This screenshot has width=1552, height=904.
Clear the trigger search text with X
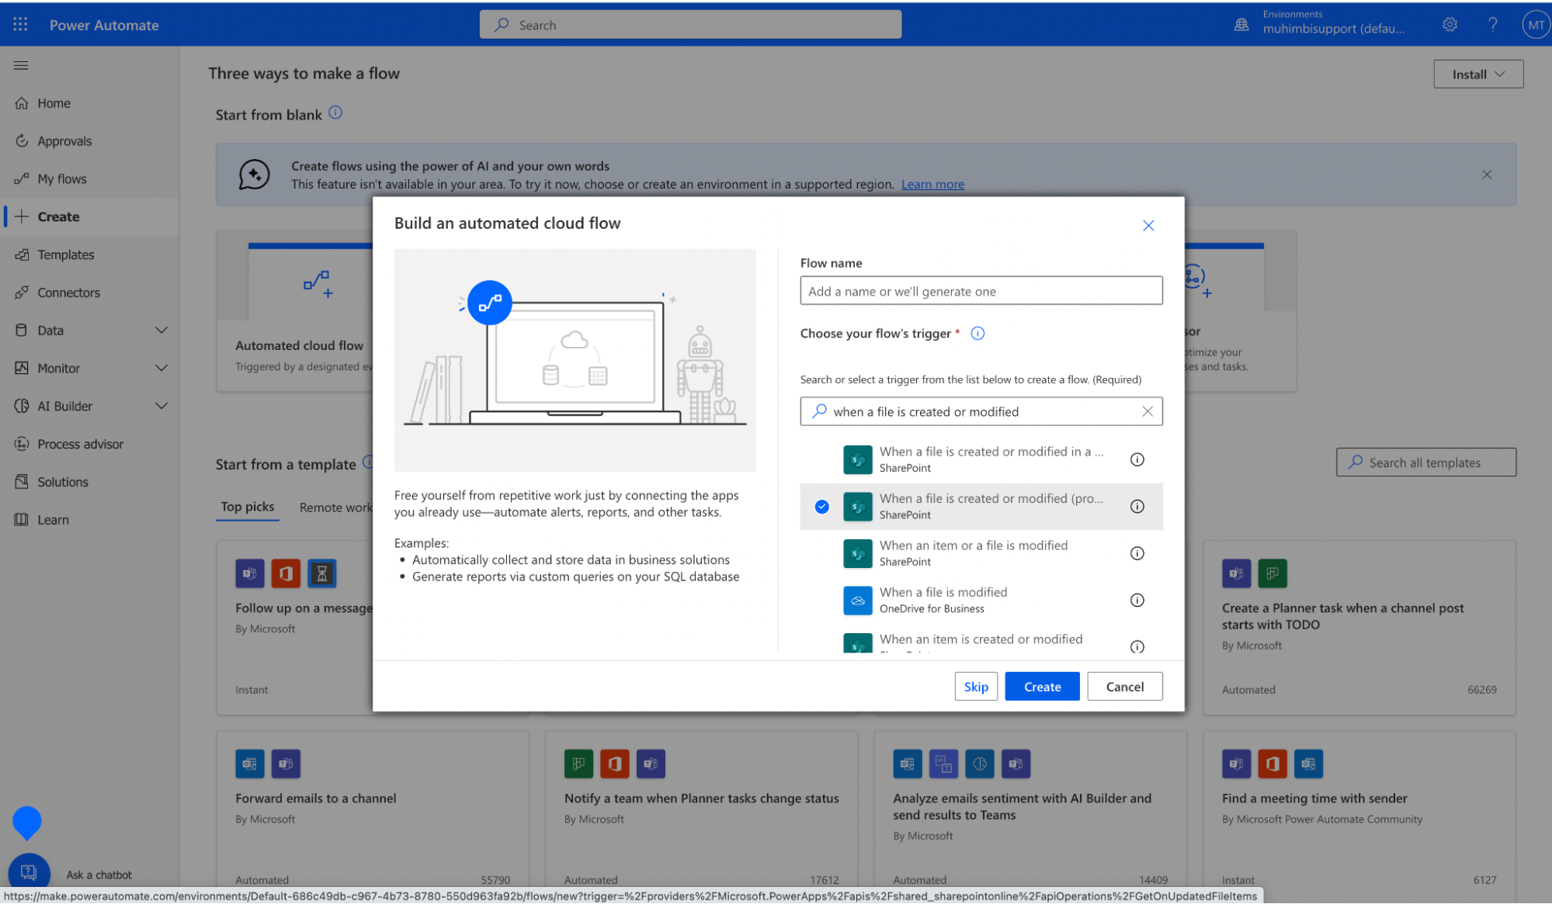(1147, 411)
